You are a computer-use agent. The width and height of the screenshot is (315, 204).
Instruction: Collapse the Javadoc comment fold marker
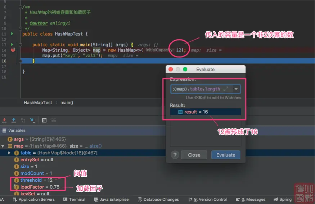click(x=20, y=7)
